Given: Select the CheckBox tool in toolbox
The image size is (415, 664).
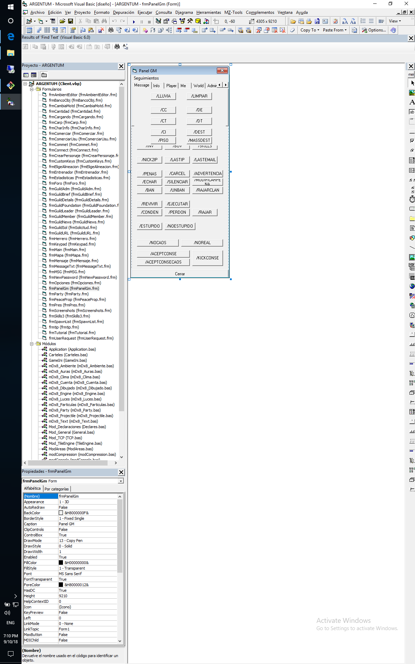Looking at the screenshot, I should 412,141.
